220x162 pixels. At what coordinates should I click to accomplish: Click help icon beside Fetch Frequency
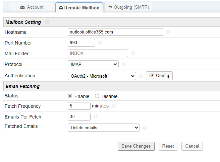[x=114, y=106]
